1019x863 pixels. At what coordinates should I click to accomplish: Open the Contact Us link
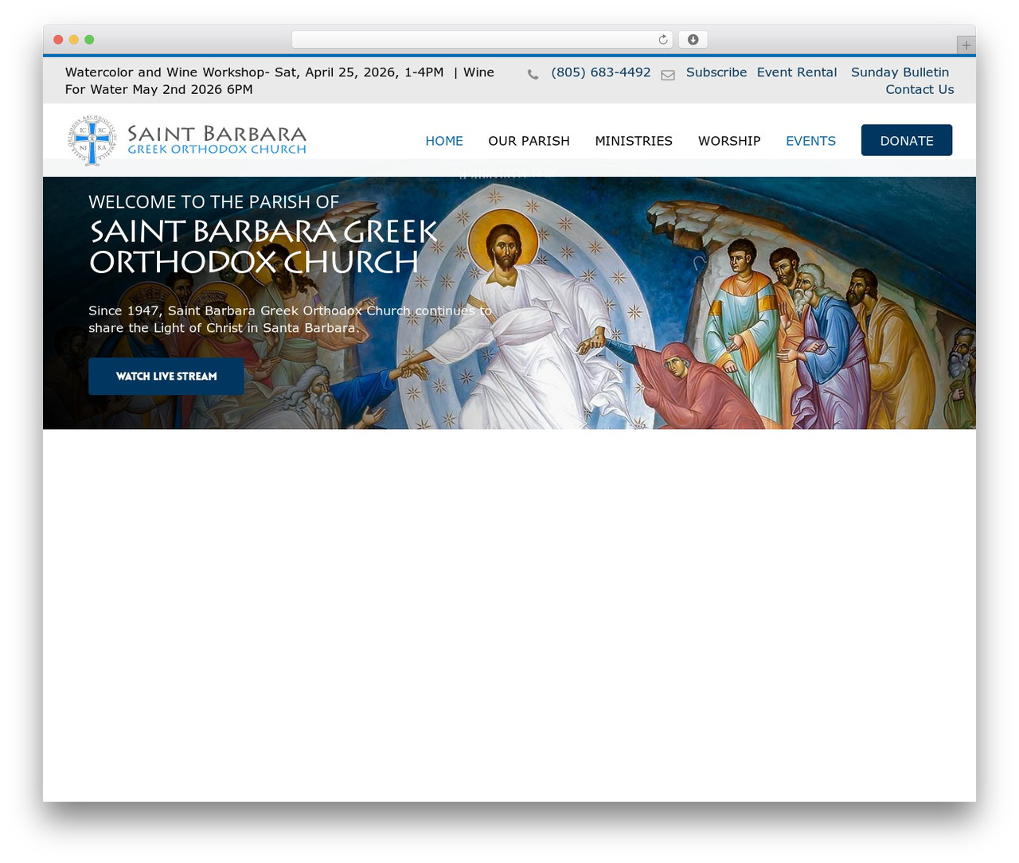point(919,90)
